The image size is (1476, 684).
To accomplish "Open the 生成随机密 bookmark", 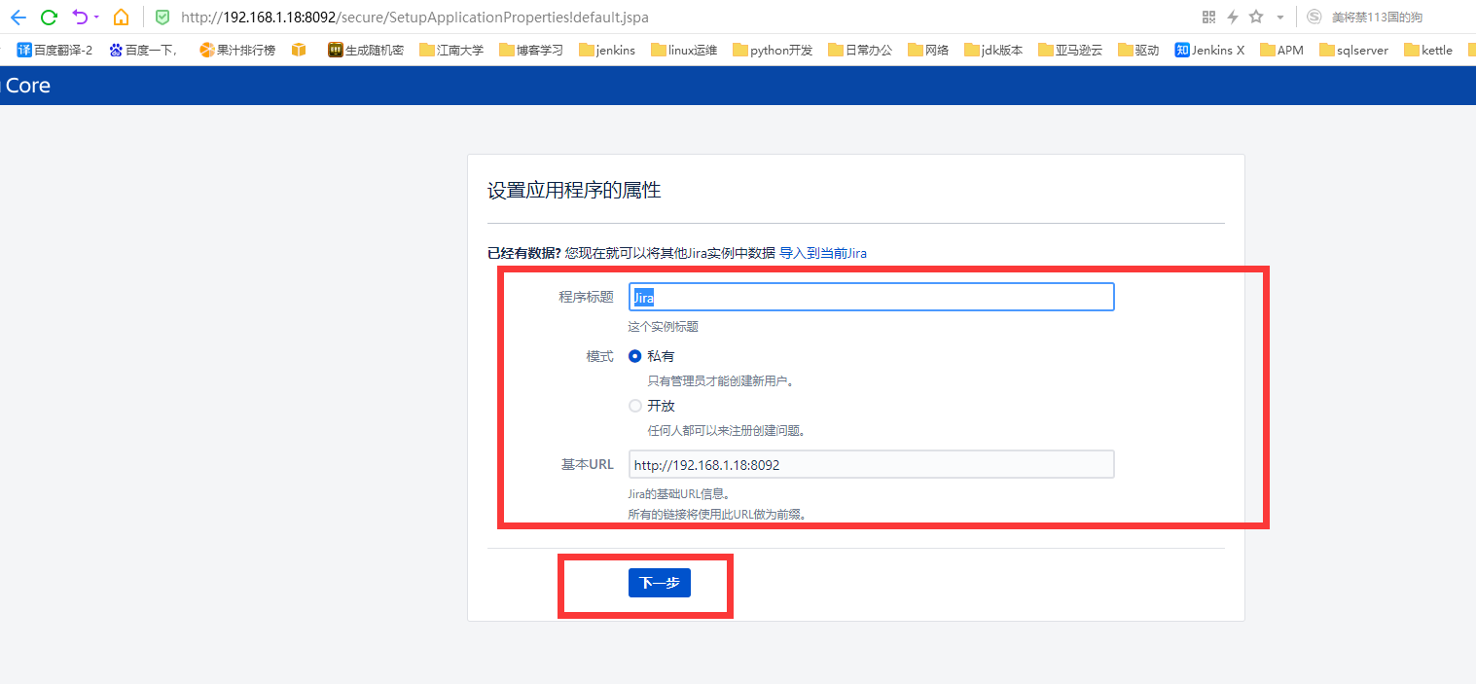I will pyautogui.click(x=365, y=50).
